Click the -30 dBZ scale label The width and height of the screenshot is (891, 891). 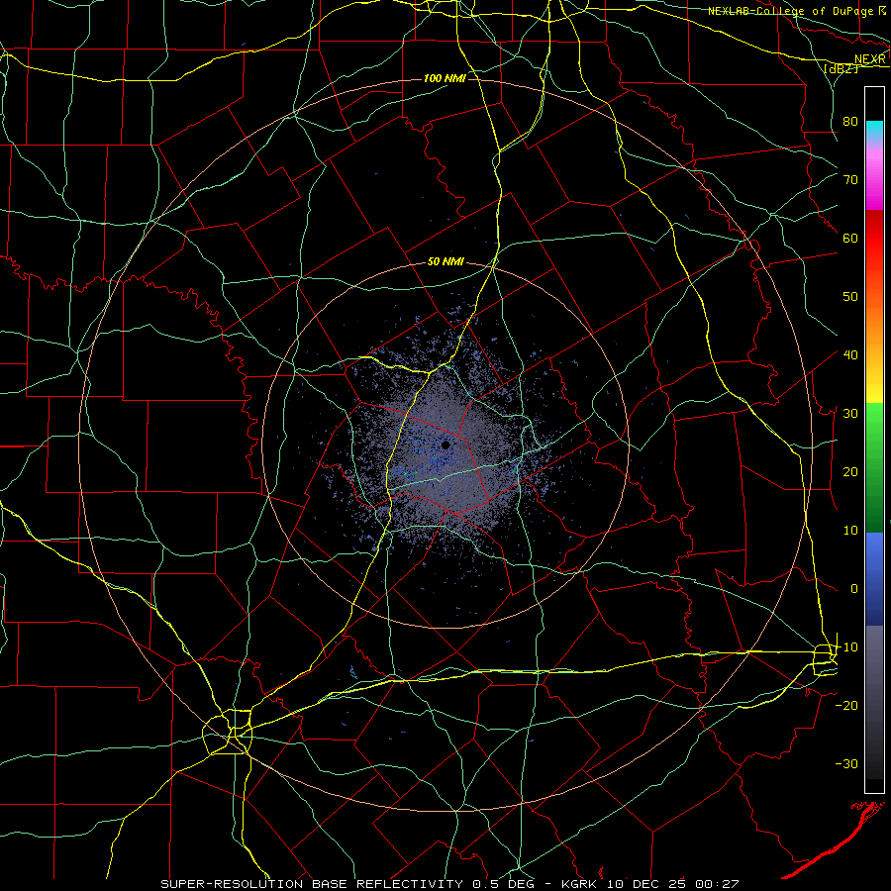tap(846, 763)
